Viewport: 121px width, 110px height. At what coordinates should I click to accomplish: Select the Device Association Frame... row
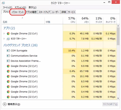pos(59,61)
